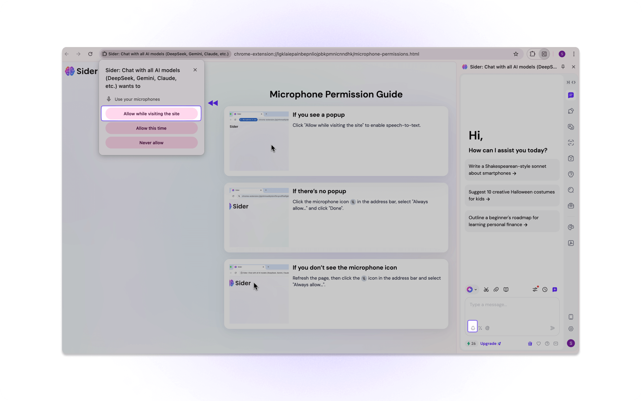Viewport: 642px width, 401px height.
Task: Click the purple S account avatar in sidebar
Action: 571,343
